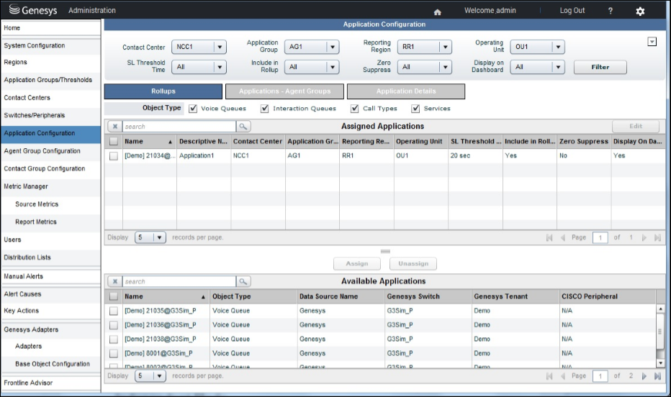
Task: Sort Assigned Applications by Name column
Action: coord(148,142)
